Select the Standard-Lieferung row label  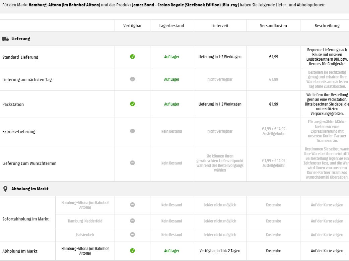coord(20,57)
